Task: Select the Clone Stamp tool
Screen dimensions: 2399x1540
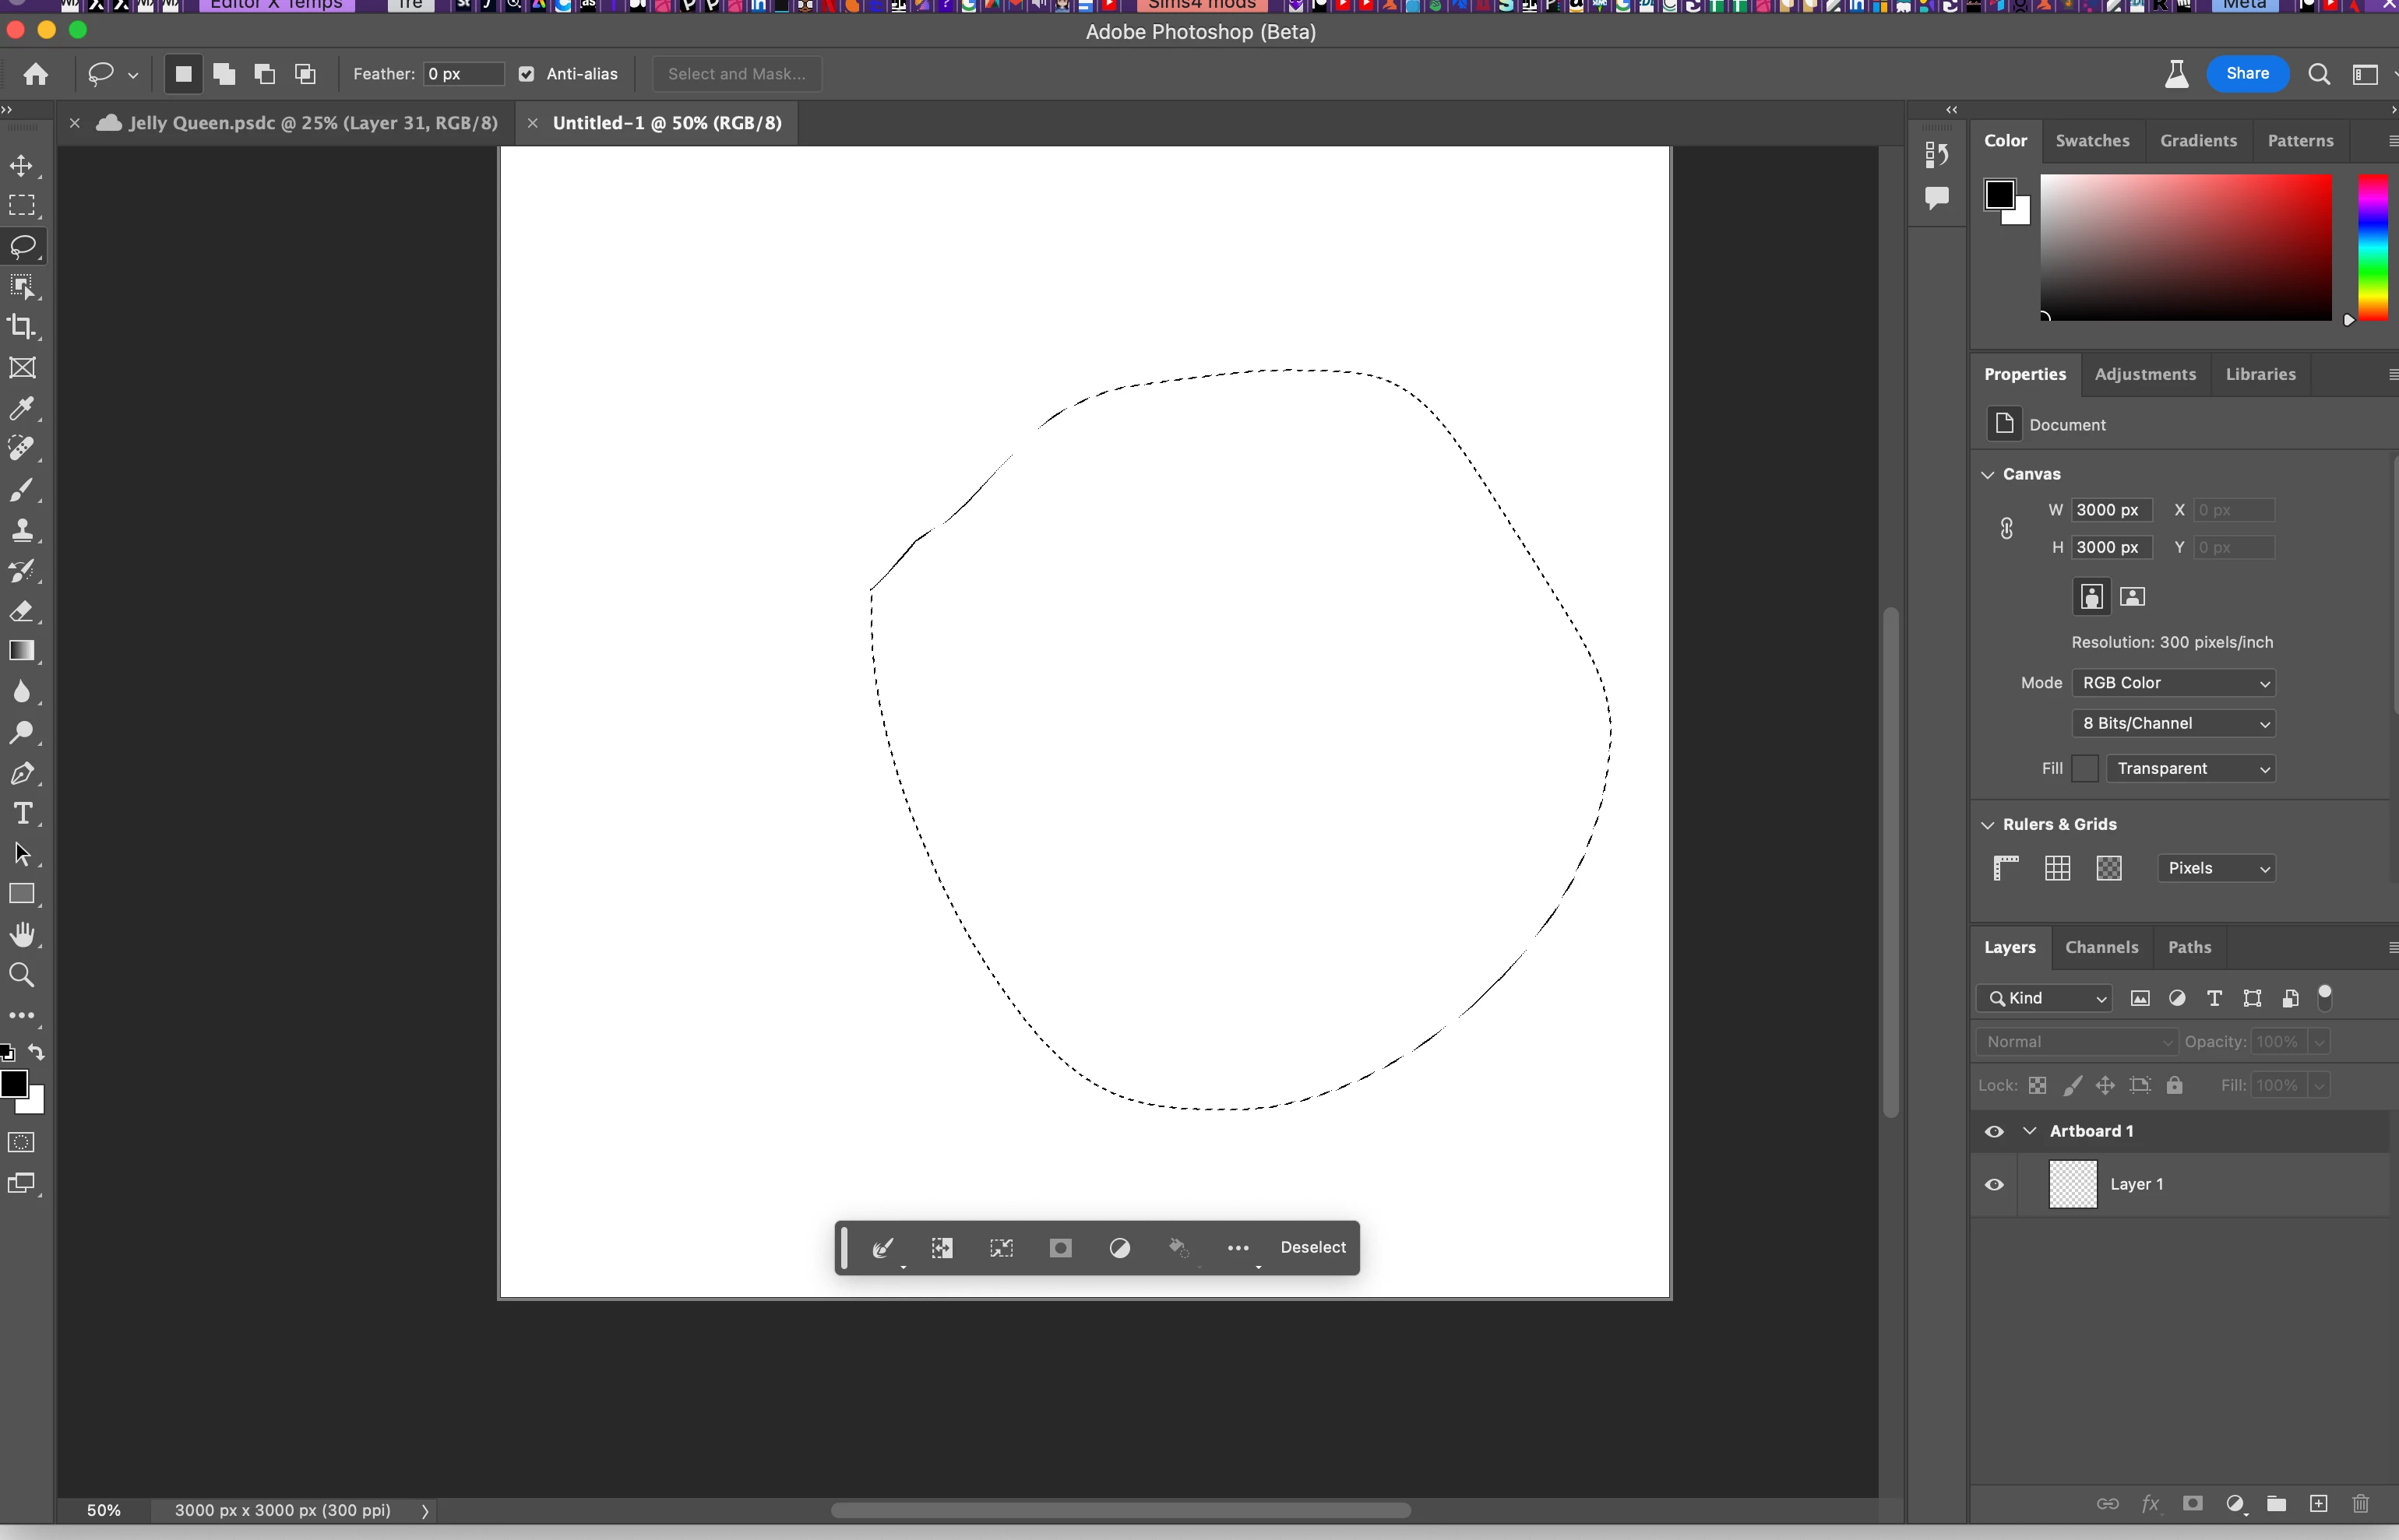Action: [22, 530]
